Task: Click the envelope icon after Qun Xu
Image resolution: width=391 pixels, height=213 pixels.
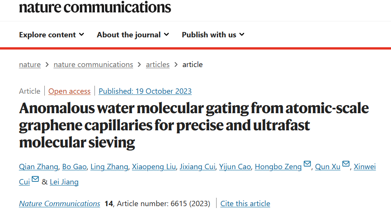Action: point(346,163)
